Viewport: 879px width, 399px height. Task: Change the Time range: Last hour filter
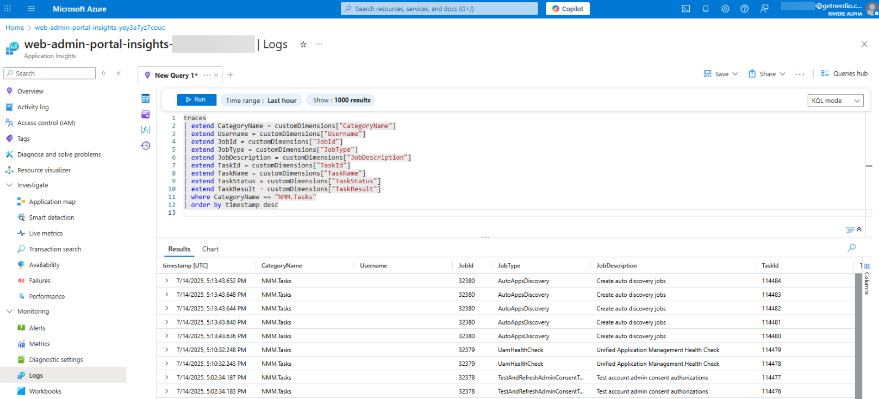coord(261,101)
